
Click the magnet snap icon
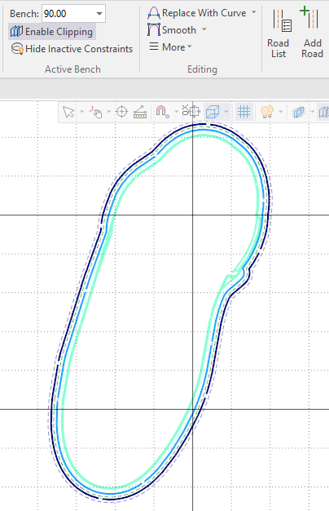(x=162, y=112)
